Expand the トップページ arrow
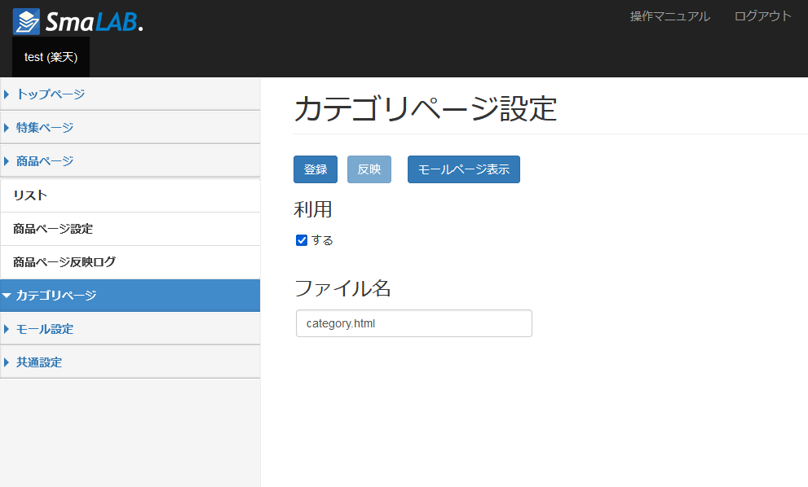Screen dimensions: 808x487 [x=7, y=94]
